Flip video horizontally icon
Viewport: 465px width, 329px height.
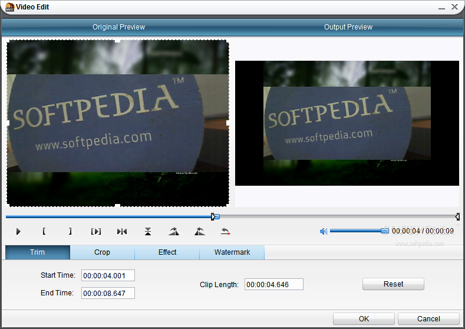pos(122,231)
